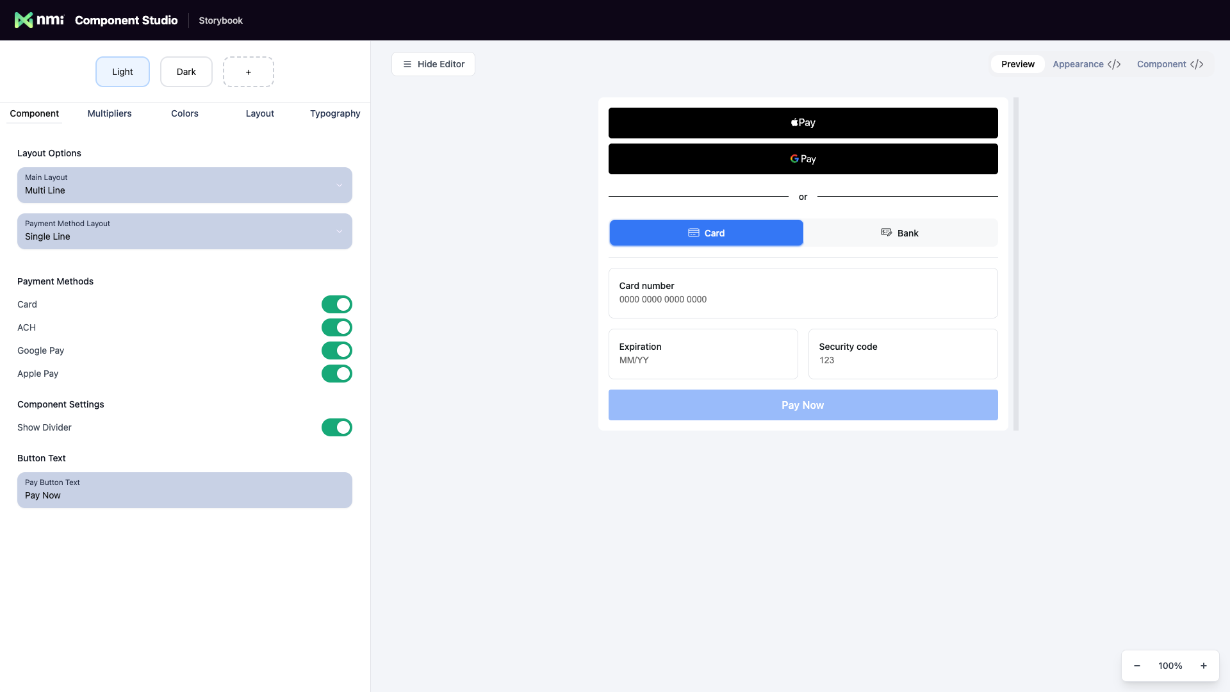Switch to the Dark theme
Viewport: 1230px width, 692px height.
coord(186,72)
